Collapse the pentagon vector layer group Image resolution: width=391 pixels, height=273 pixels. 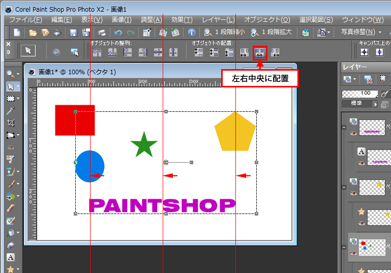tap(344, 187)
